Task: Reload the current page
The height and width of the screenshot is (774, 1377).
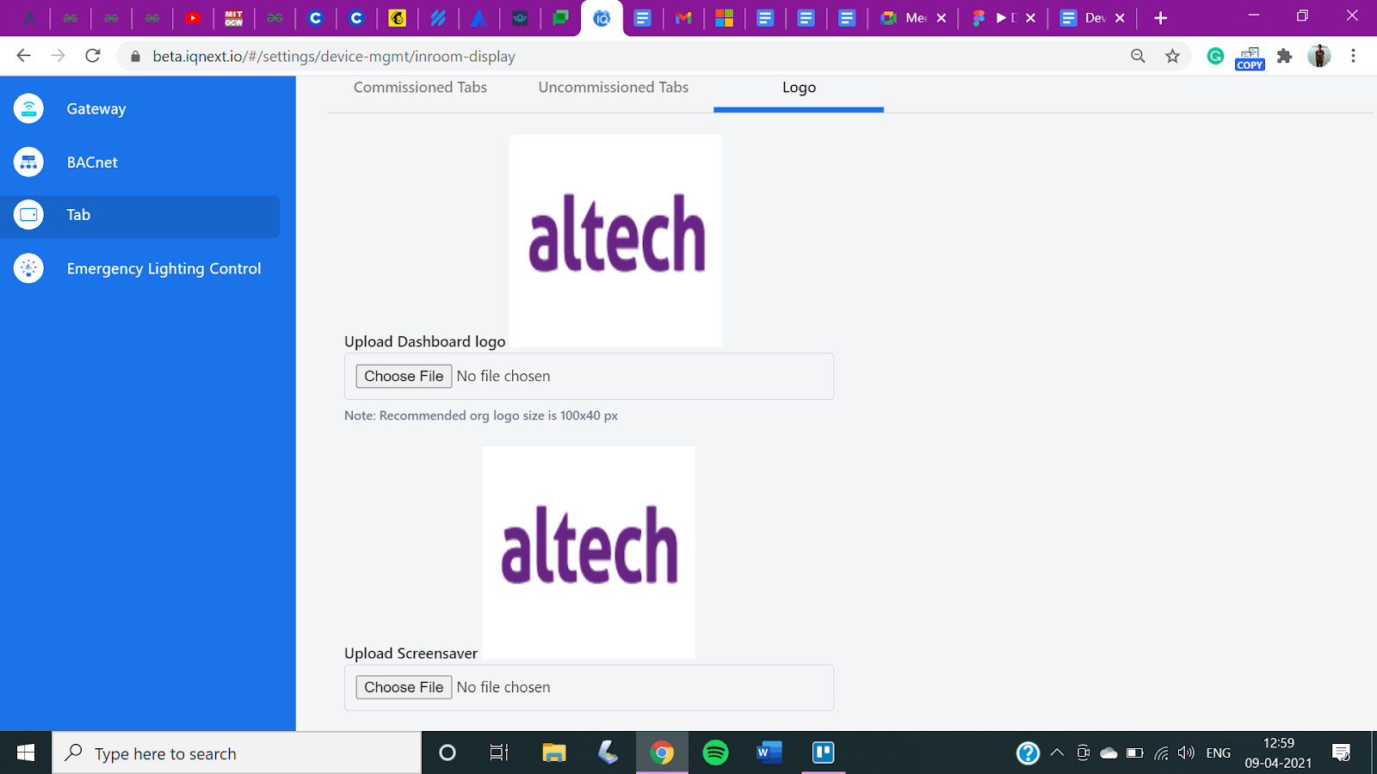Action: [x=93, y=56]
